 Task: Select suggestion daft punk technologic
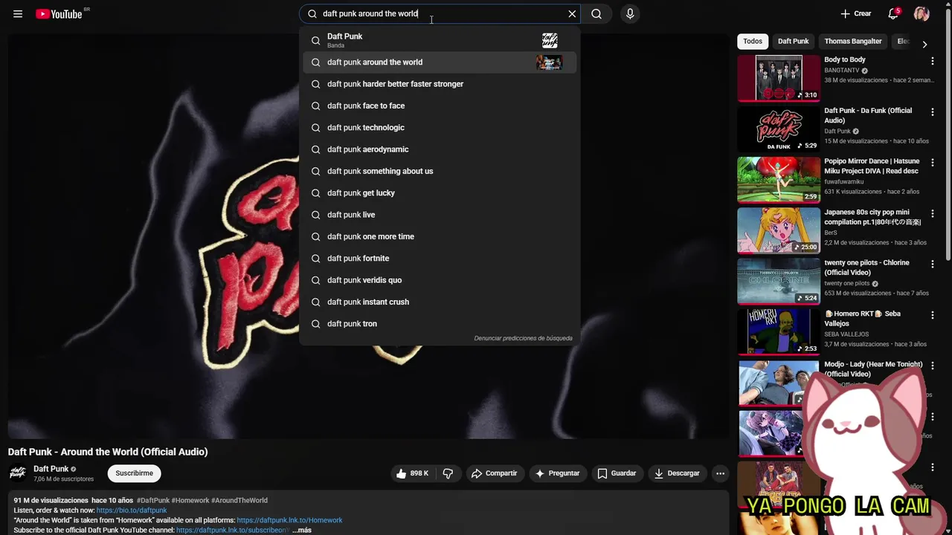click(x=440, y=128)
